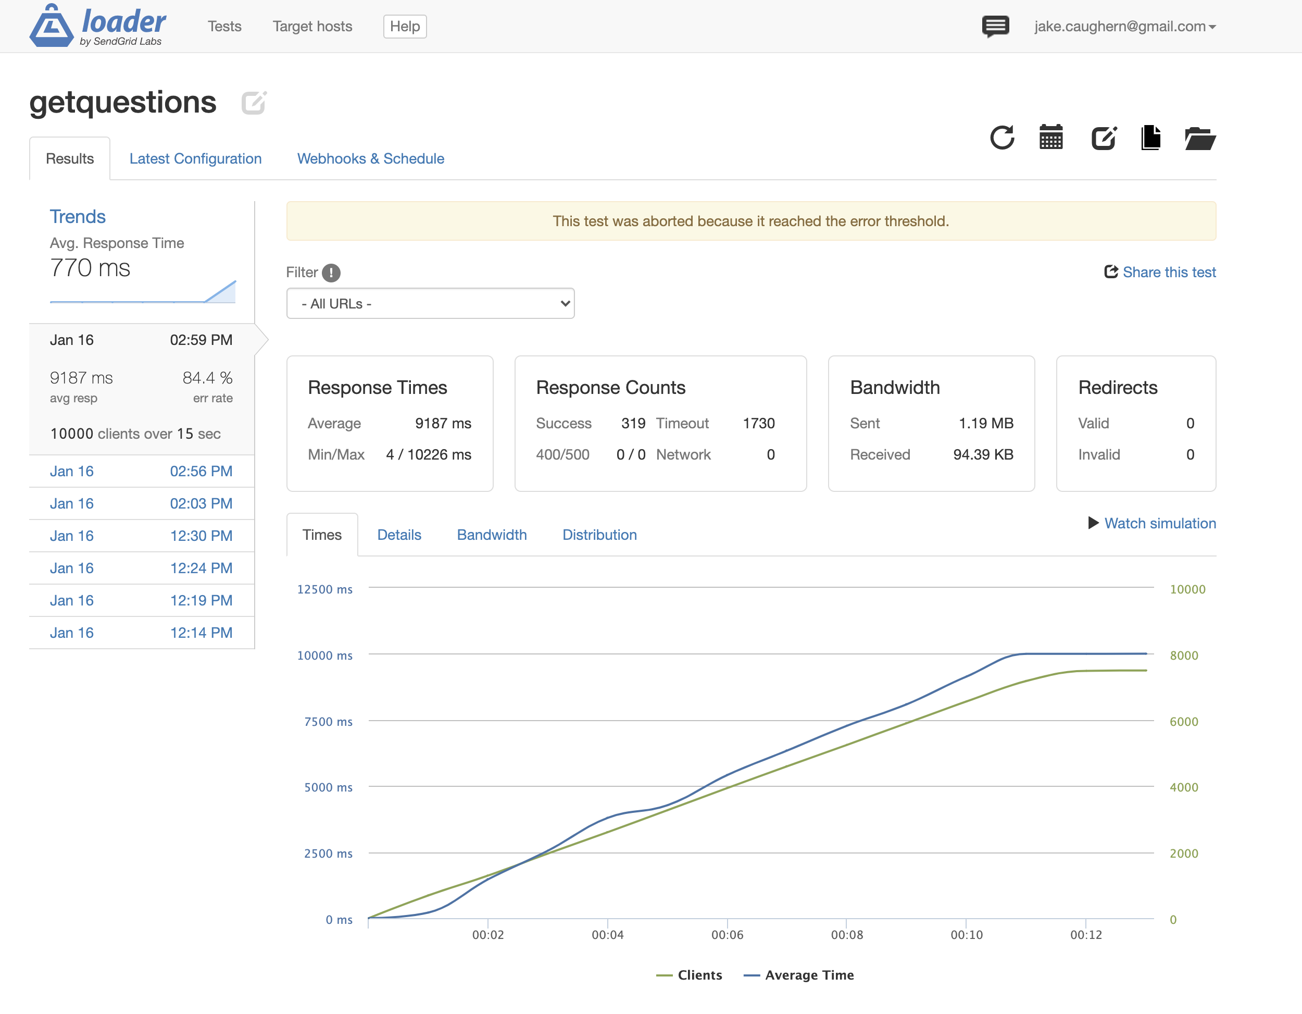The image size is (1302, 1014).
Task: Select the Results tab
Action: [x=70, y=158]
